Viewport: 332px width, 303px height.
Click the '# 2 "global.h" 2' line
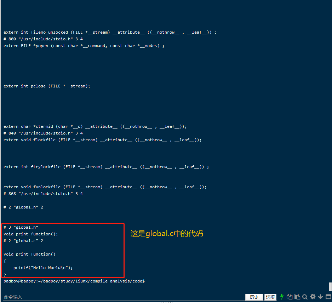pyautogui.click(x=23, y=207)
